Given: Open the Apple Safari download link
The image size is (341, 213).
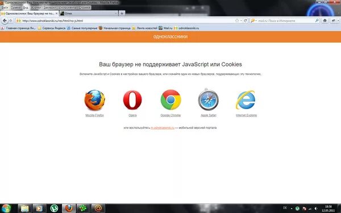Looking at the screenshot, I should click(209, 115).
